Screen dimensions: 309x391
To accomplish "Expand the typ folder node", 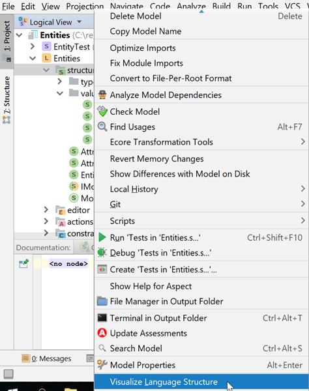I will (x=60, y=81).
